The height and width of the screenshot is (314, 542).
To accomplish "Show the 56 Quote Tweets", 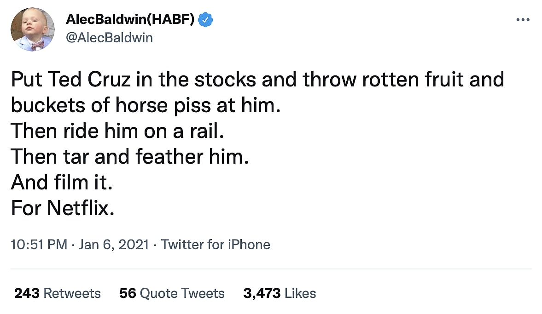I will click(172, 293).
